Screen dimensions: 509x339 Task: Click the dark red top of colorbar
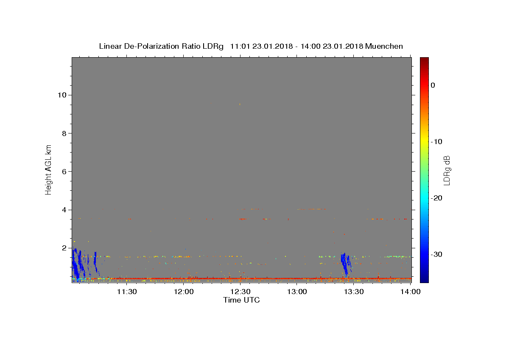tap(424, 61)
